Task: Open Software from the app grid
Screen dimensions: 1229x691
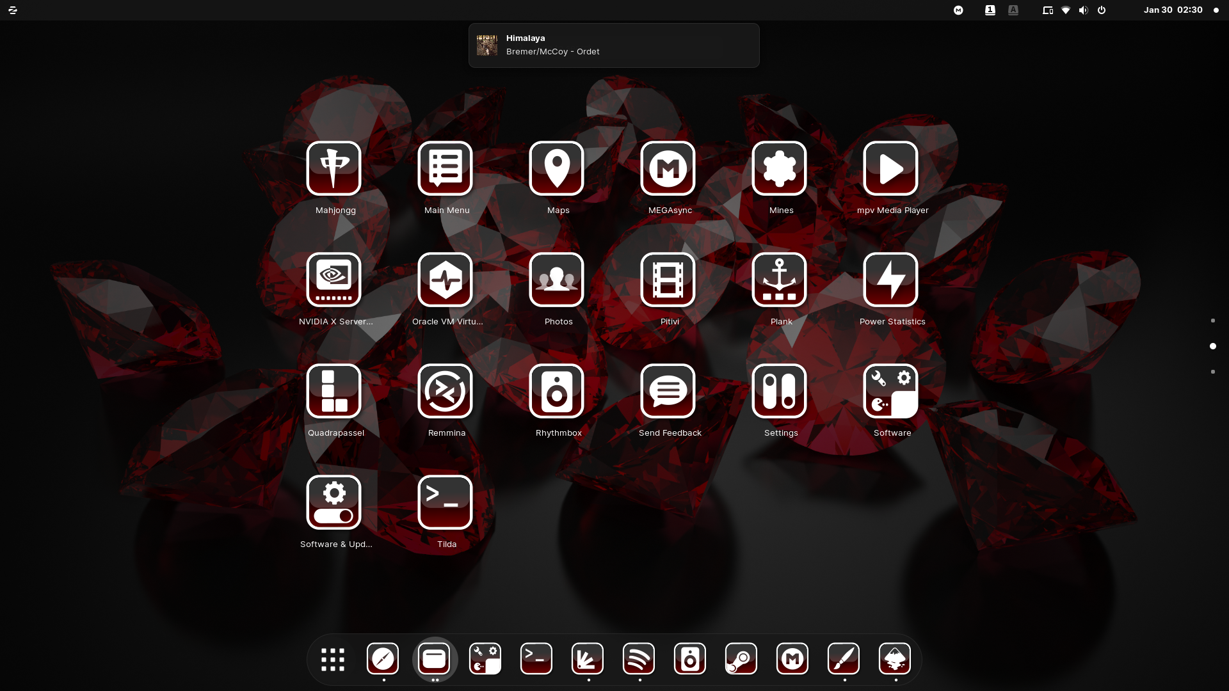Action: coord(891,391)
